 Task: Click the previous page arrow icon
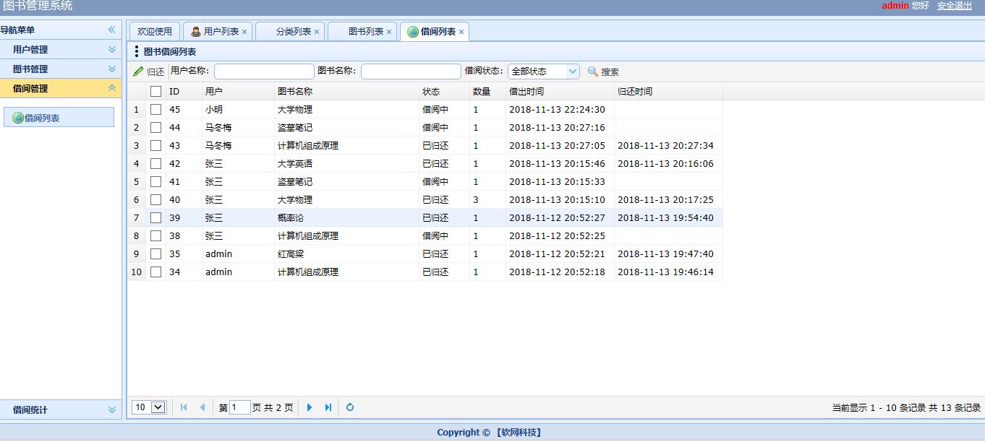tap(202, 407)
